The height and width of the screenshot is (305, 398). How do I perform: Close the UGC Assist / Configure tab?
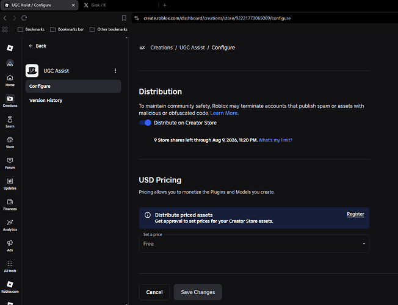click(x=73, y=5)
